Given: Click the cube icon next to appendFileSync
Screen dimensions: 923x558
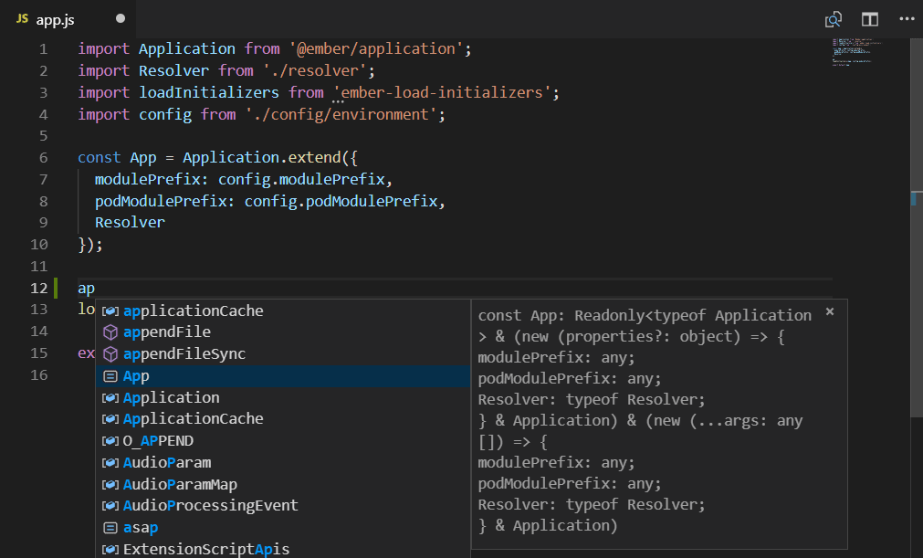Looking at the screenshot, I should coord(110,354).
